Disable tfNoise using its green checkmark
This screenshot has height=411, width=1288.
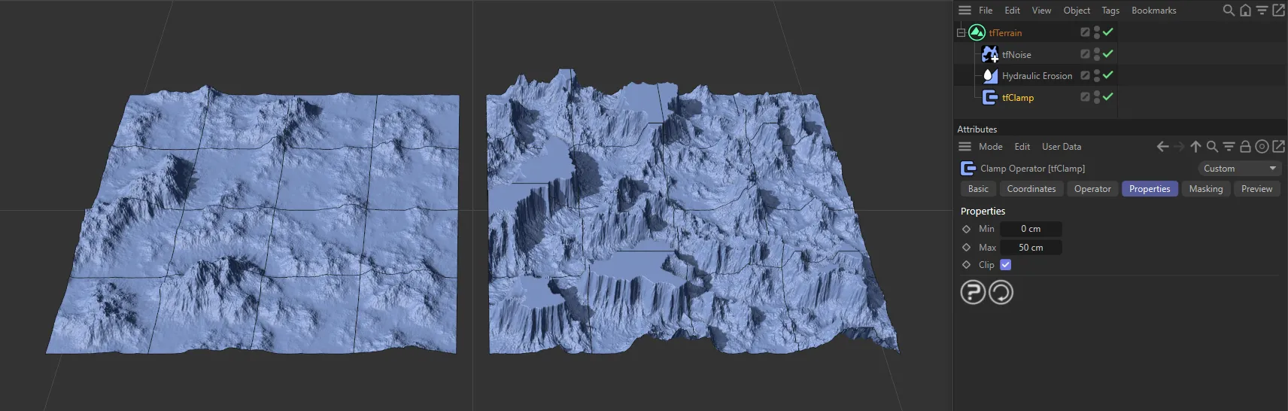(1107, 53)
